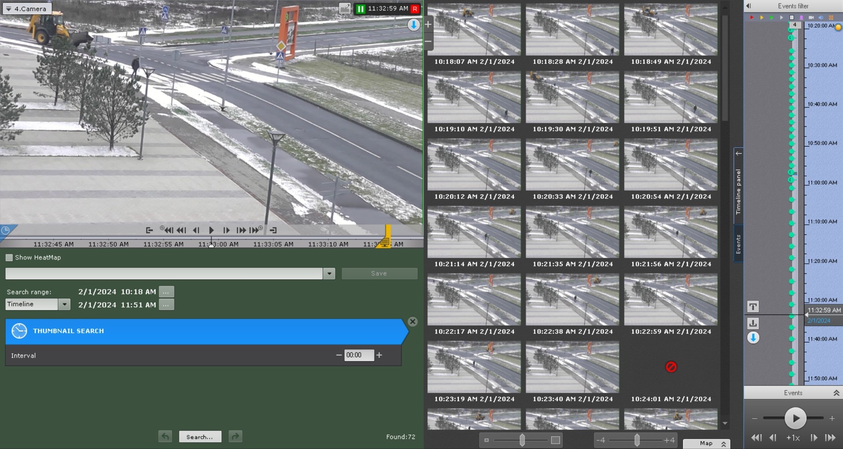Enable the Show HeatMap checkbox
This screenshot has width=843, height=449.
point(9,258)
